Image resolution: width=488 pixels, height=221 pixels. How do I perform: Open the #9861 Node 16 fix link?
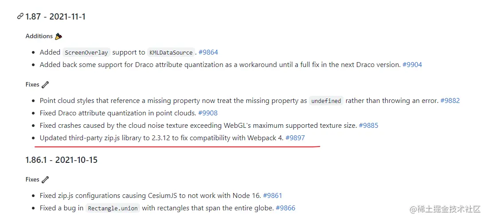click(x=272, y=195)
